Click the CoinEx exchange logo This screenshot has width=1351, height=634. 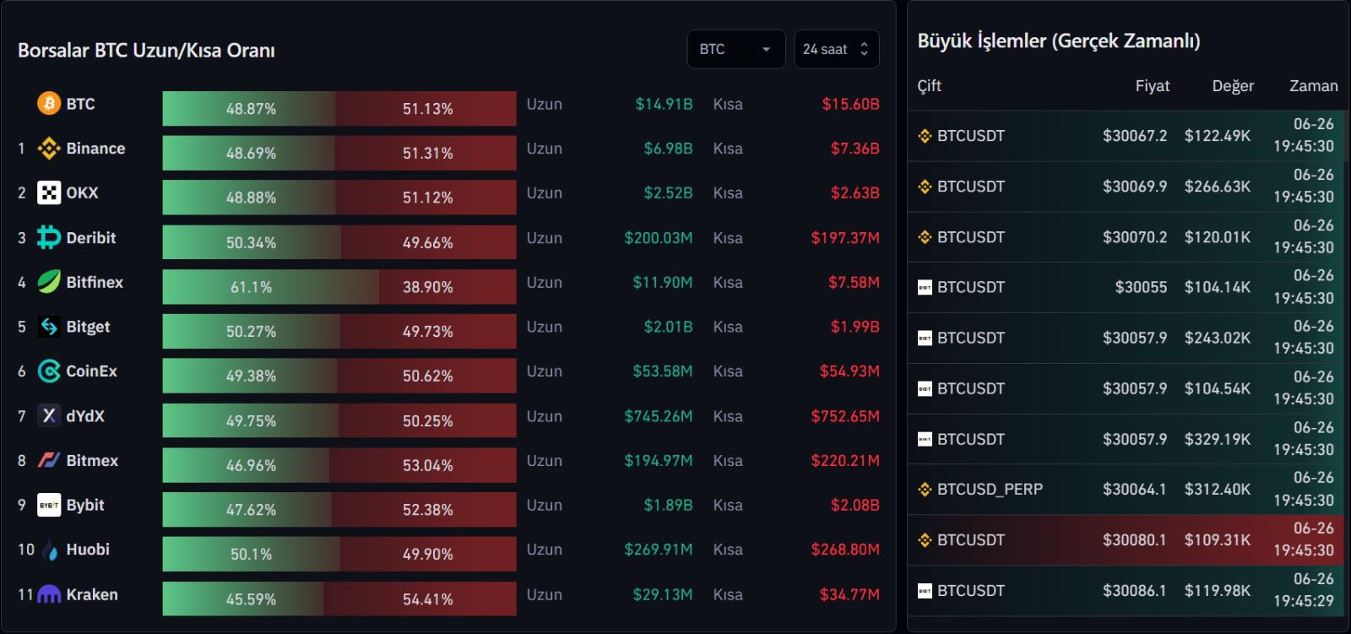click(49, 371)
